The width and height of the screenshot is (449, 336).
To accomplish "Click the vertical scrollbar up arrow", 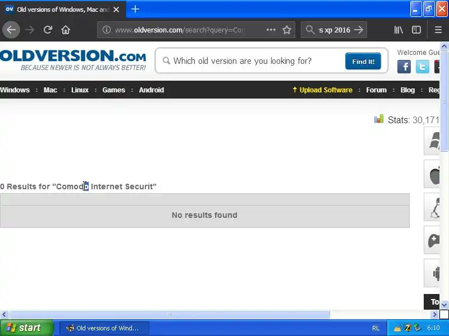I will (x=444, y=46).
